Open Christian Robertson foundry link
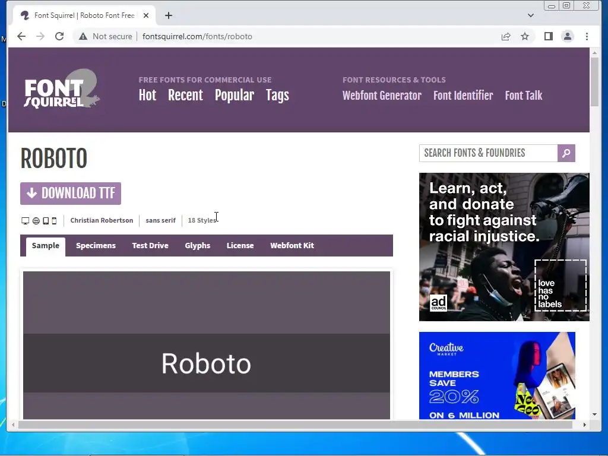 pos(102,220)
